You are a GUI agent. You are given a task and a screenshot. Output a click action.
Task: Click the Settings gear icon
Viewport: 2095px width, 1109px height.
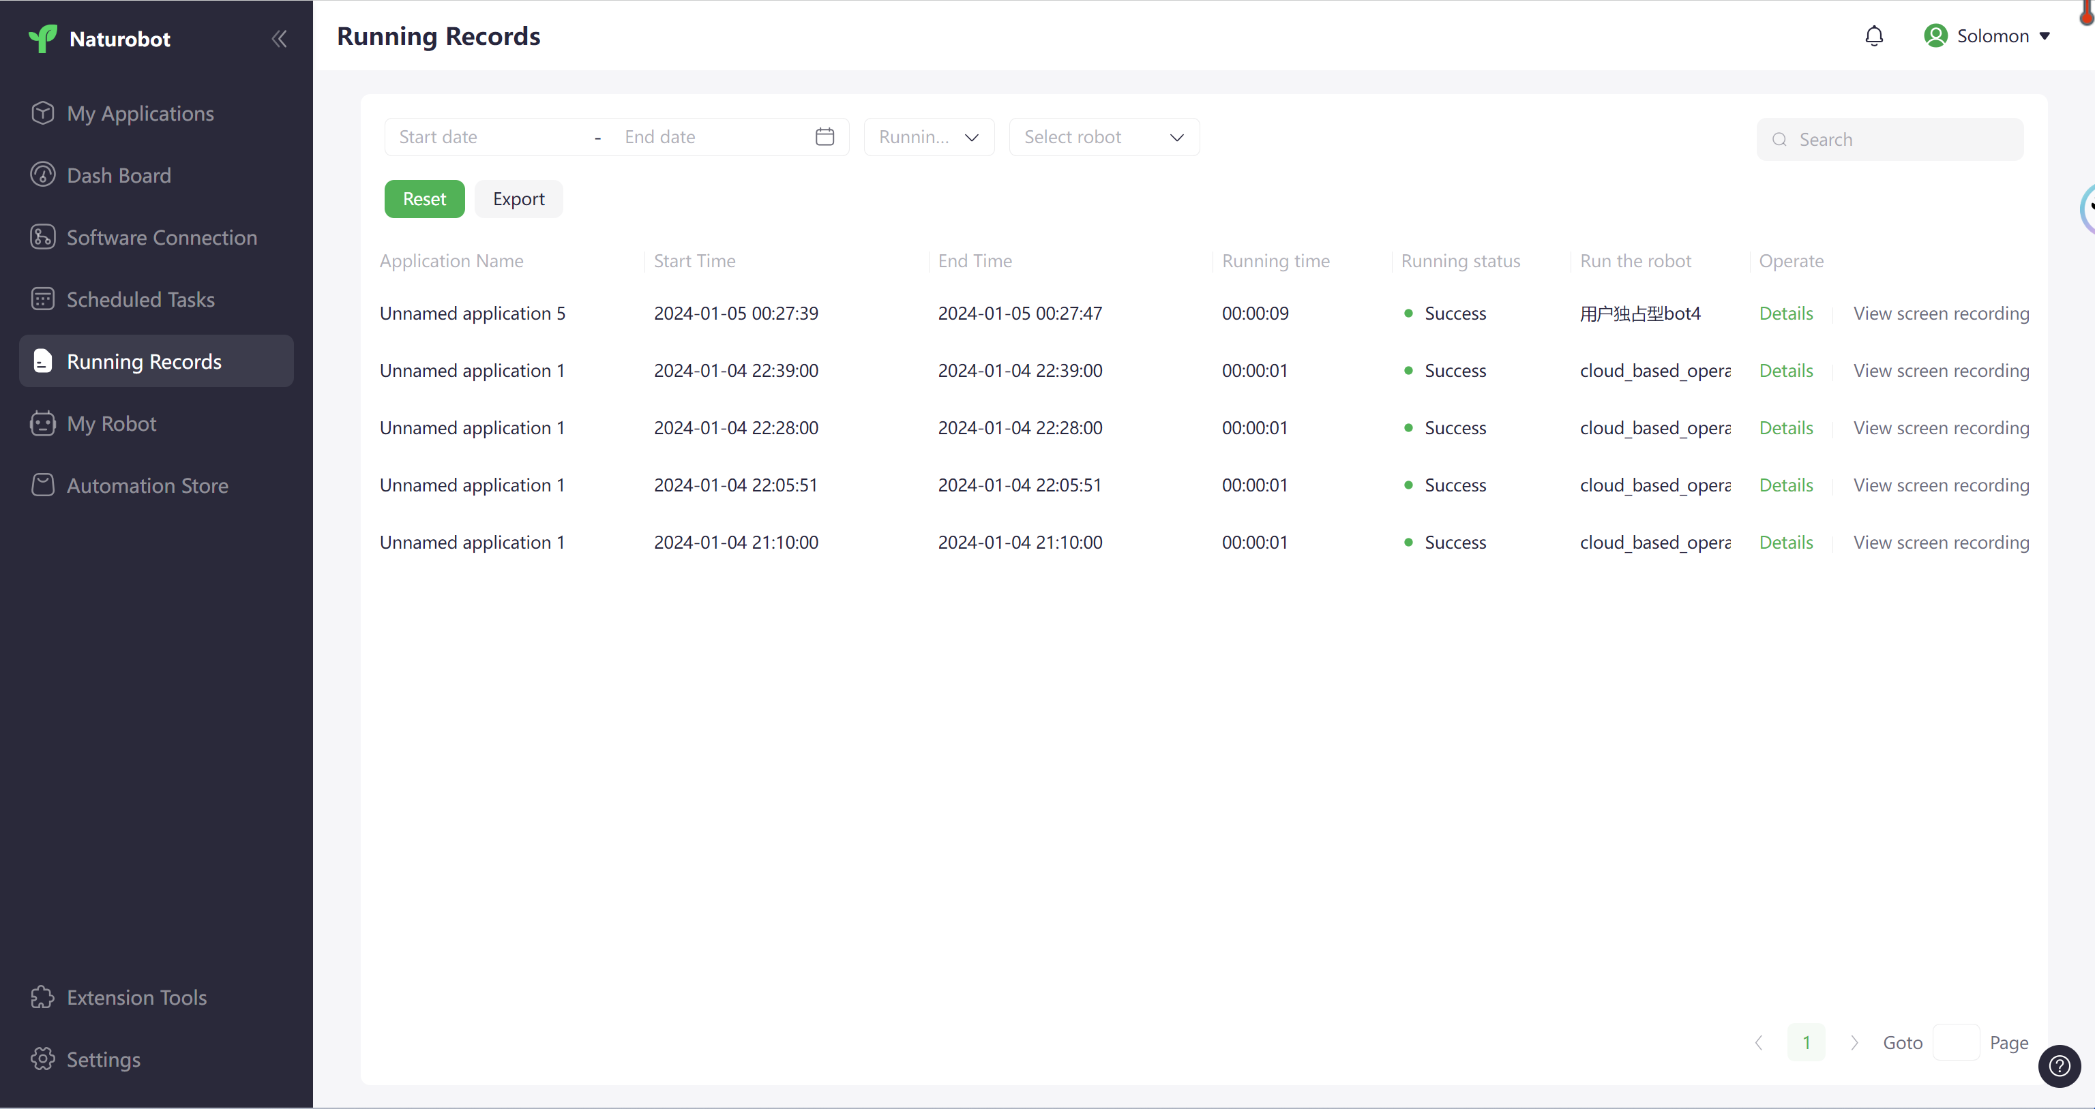42,1059
